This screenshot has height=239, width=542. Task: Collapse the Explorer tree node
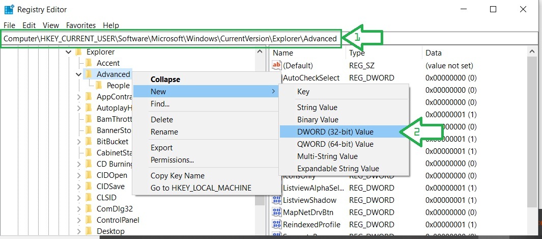[x=68, y=52]
